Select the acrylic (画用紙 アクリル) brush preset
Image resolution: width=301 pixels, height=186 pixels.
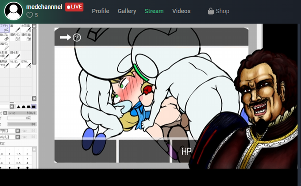click(4, 64)
